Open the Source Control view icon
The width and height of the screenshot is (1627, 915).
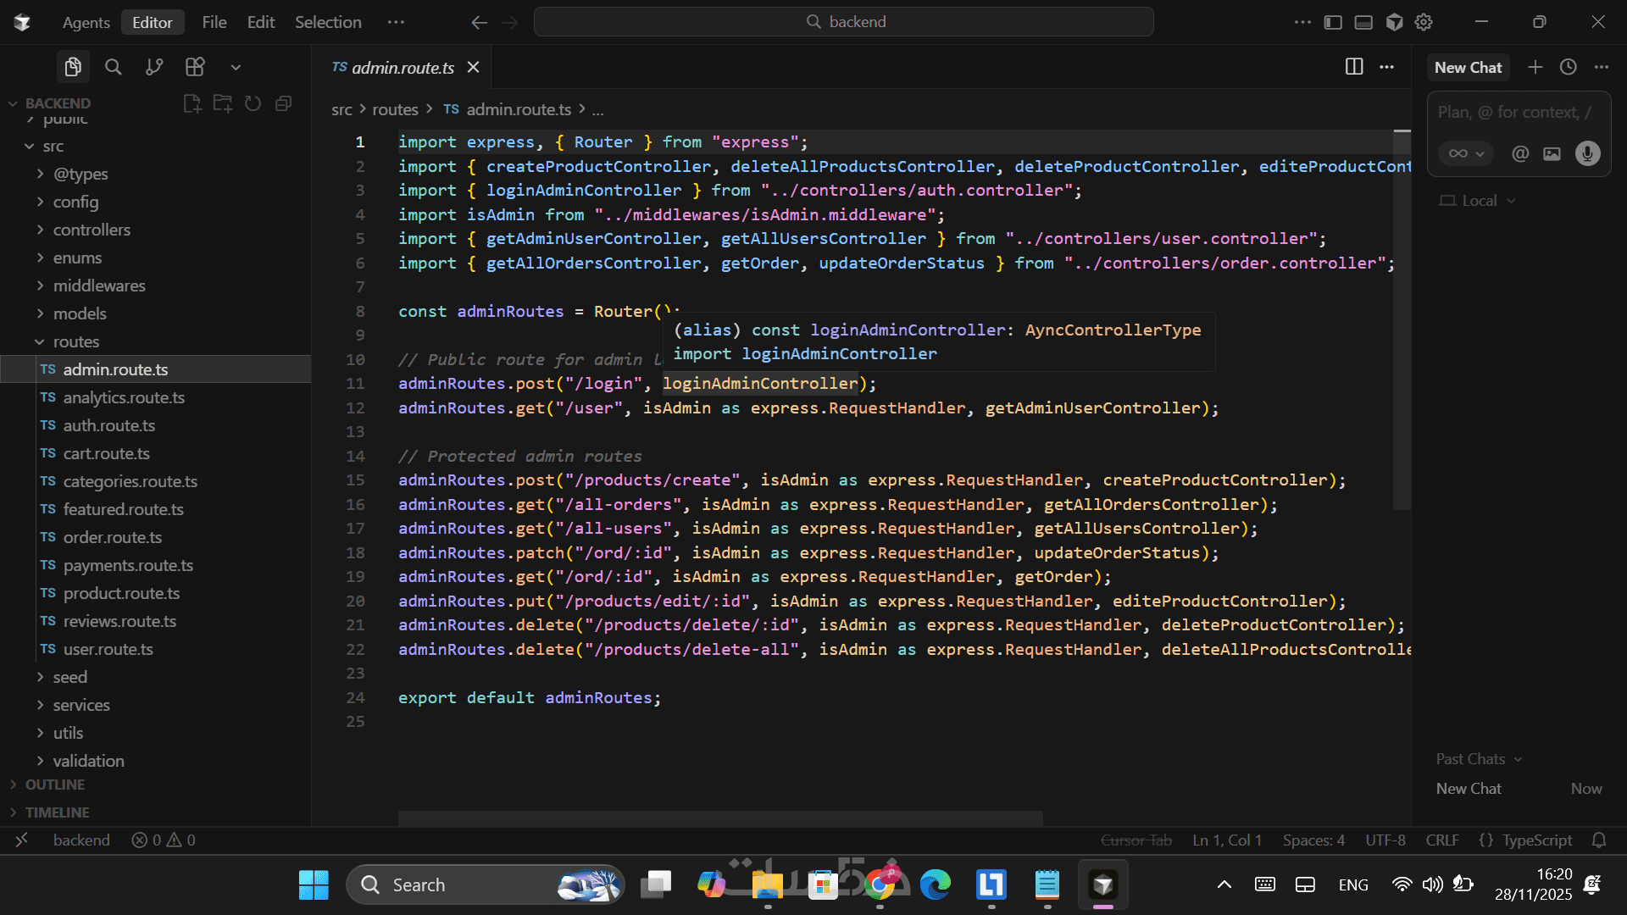coord(154,67)
